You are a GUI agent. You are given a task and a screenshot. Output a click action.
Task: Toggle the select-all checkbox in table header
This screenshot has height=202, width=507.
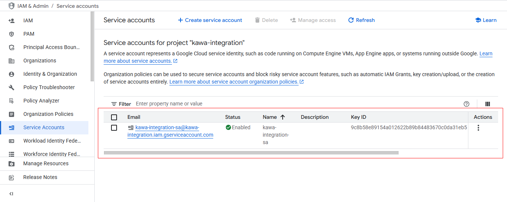[x=114, y=117]
